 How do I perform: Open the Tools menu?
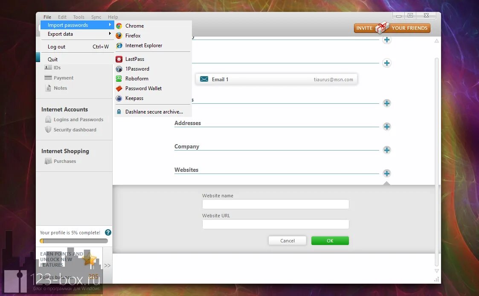tap(78, 17)
